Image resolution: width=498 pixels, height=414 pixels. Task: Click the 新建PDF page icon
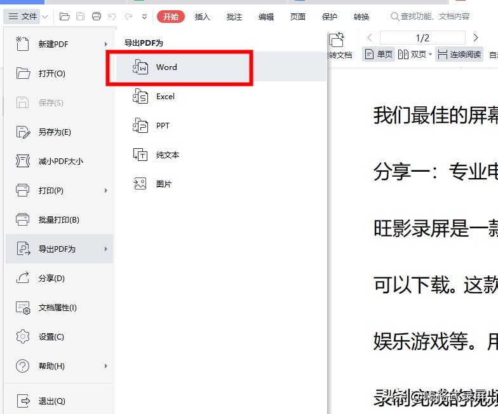coord(22,43)
